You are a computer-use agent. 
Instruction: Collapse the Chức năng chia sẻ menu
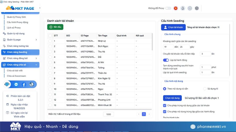tap(36, 65)
